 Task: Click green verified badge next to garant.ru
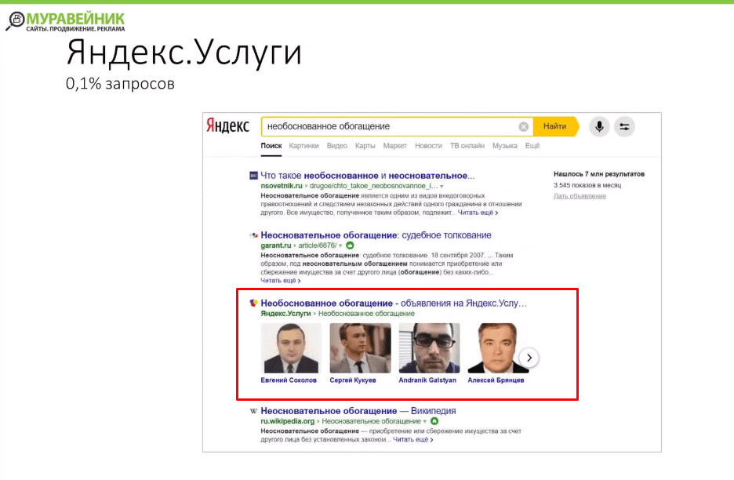pos(350,245)
